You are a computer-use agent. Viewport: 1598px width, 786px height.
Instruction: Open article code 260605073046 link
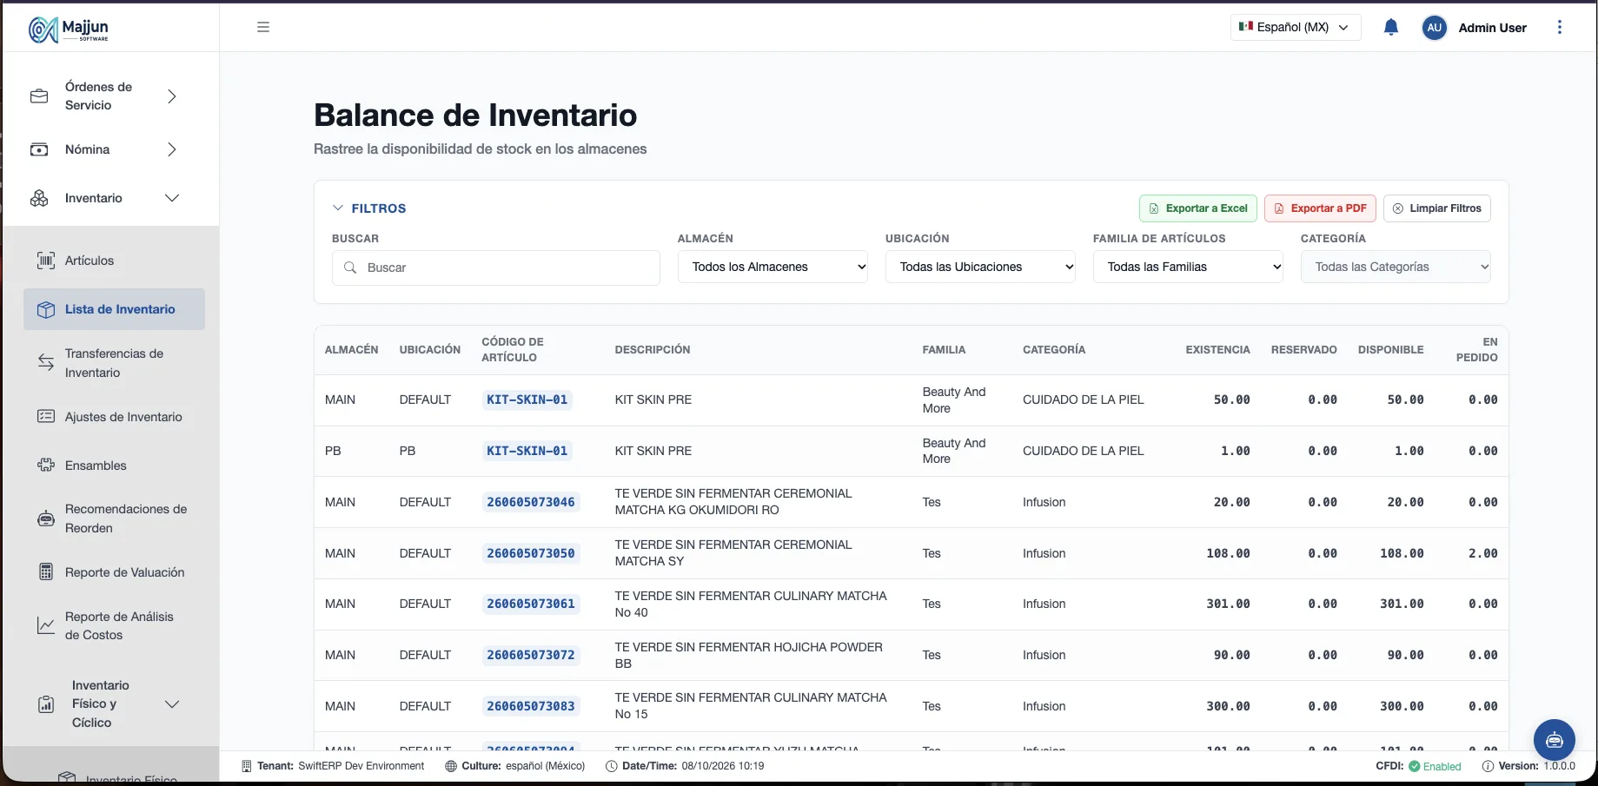(x=530, y=502)
